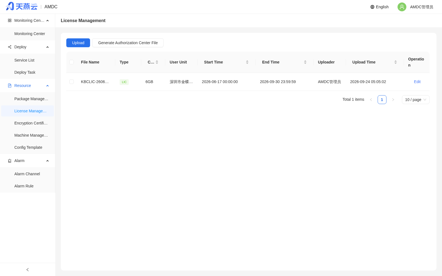Screen dimensions: 442x276
Task: Click Edit link for KBCLIC license
Action: 417,82
